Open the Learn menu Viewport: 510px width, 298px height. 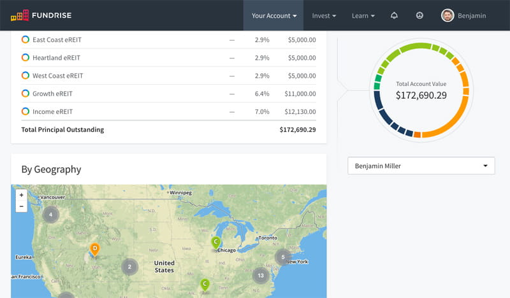[363, 15]
